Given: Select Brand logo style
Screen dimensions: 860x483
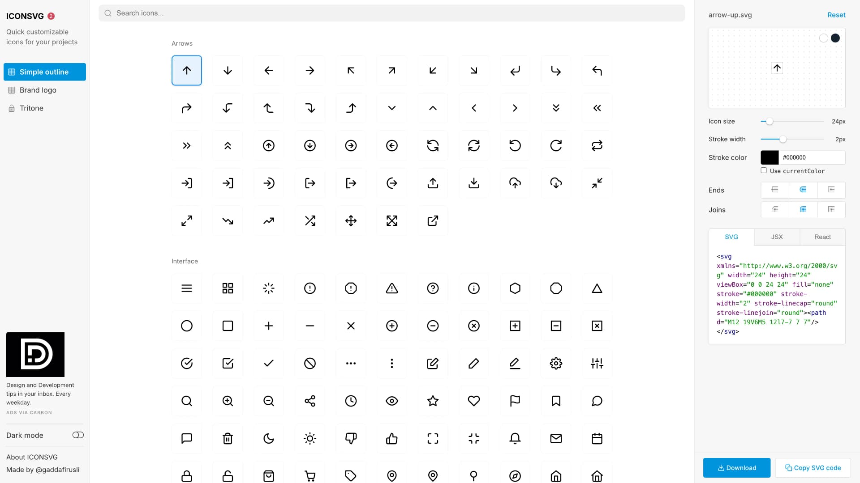Looking at the screenshot, I should [38, 89].
